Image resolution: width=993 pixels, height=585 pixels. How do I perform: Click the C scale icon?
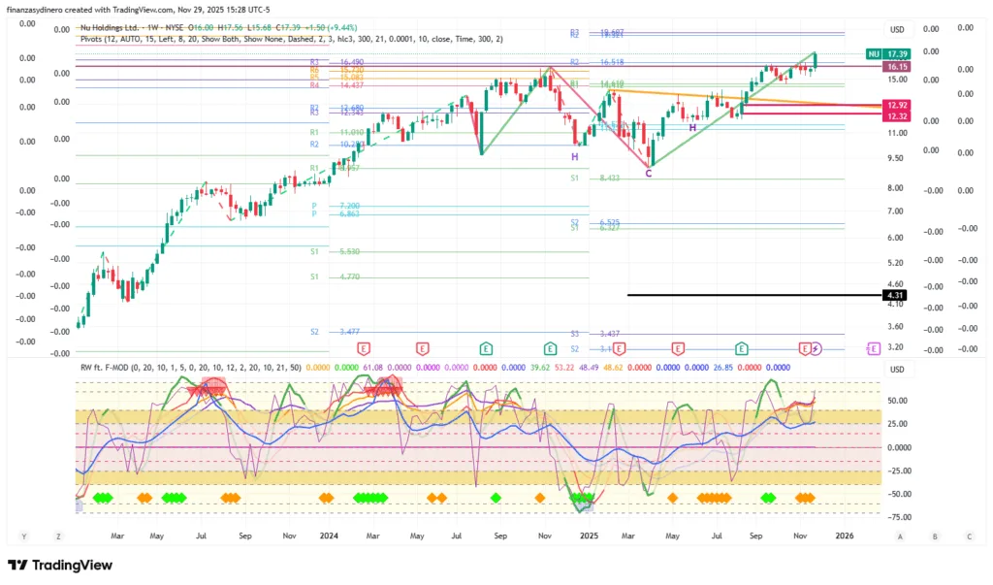point(969,536)
